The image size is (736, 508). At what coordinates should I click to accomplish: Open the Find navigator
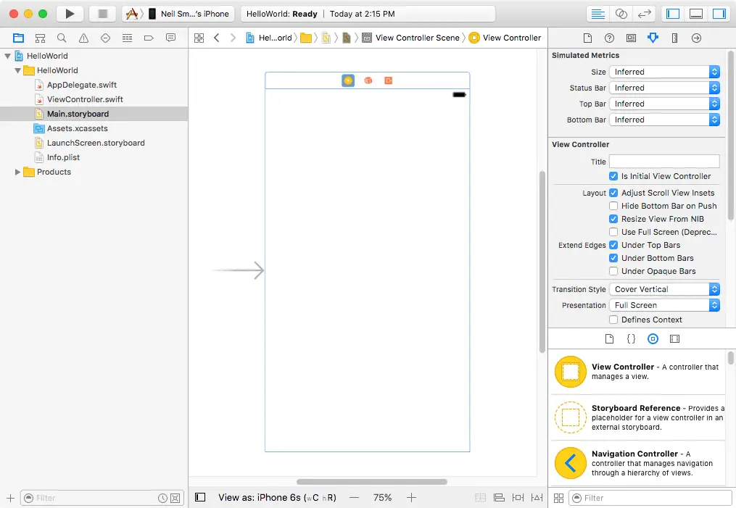[x=62, y=38]
